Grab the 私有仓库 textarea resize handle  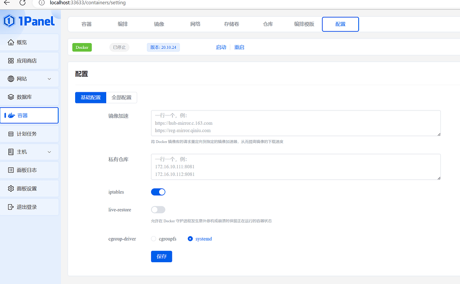tap(439, 178)
